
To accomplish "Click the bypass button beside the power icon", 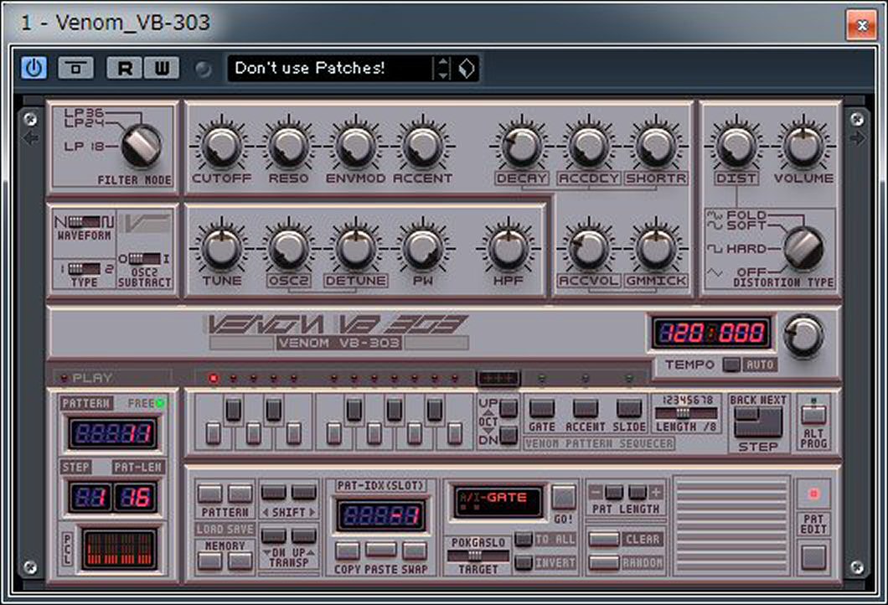I will pyautogui.click(x=75, y=68).
